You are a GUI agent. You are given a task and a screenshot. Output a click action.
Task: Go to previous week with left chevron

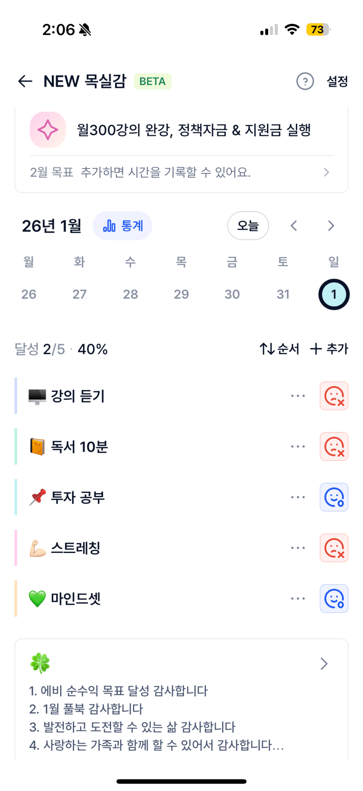294,226
